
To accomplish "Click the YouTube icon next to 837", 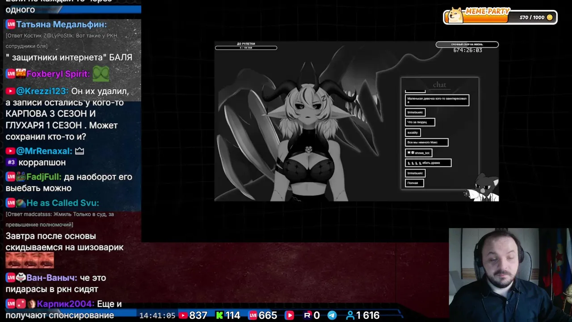I will click(183, 315).
